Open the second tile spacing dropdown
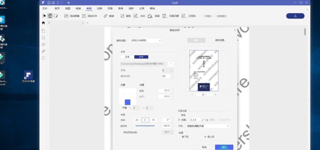 (149, 108)
